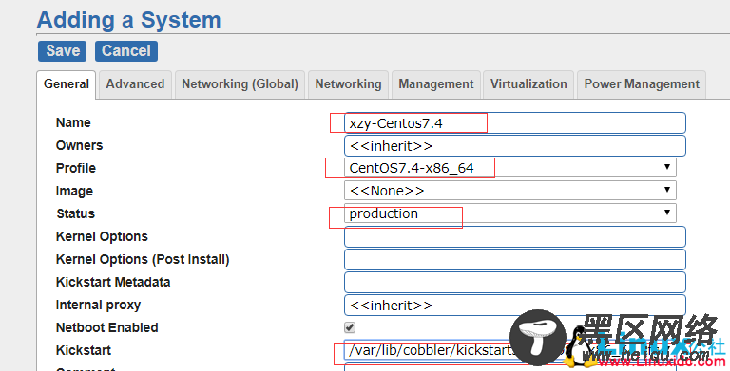Click the Name field label

73,122
